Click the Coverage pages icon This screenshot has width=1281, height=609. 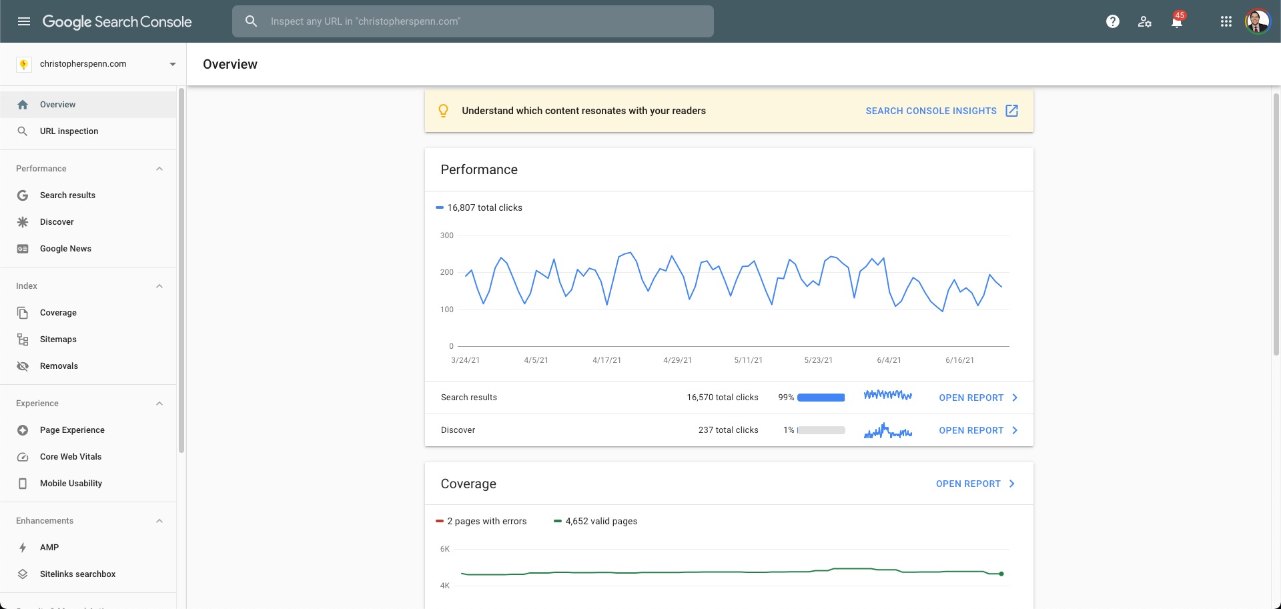point(23,313)
